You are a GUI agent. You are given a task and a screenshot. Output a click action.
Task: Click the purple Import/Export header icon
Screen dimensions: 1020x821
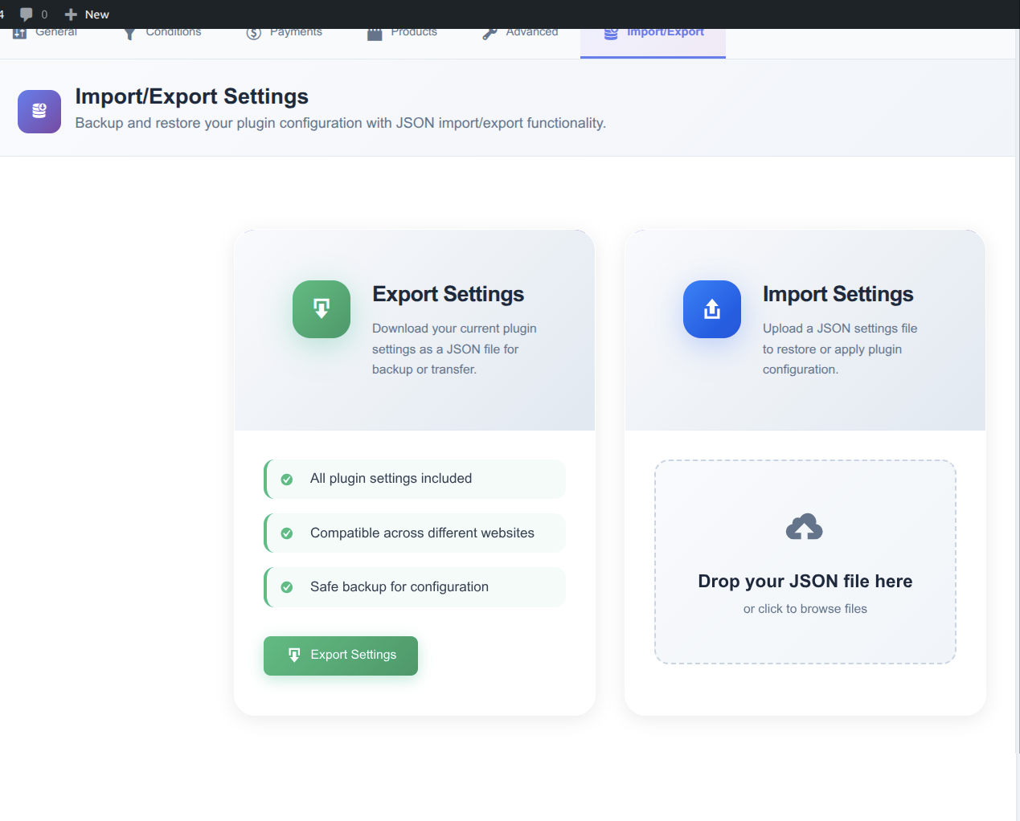click(39, 112)
